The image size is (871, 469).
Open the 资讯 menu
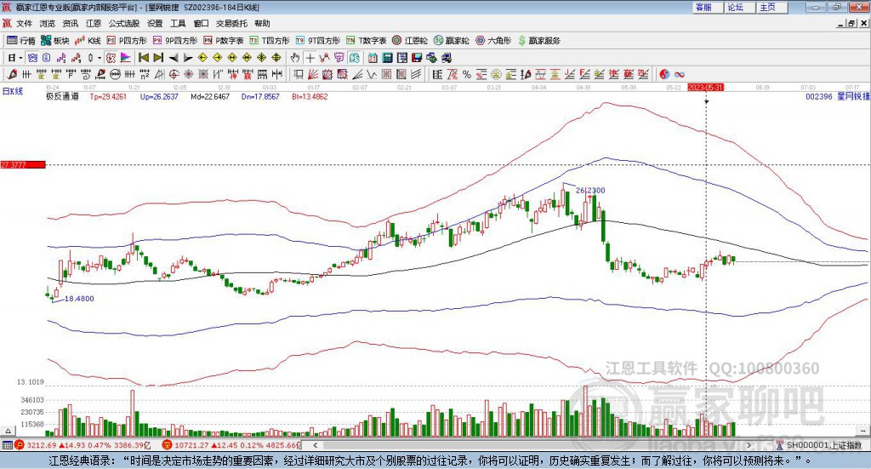pos(71,23)
